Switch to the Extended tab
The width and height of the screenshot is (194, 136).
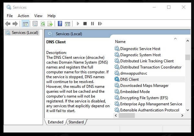coord(55,122)
